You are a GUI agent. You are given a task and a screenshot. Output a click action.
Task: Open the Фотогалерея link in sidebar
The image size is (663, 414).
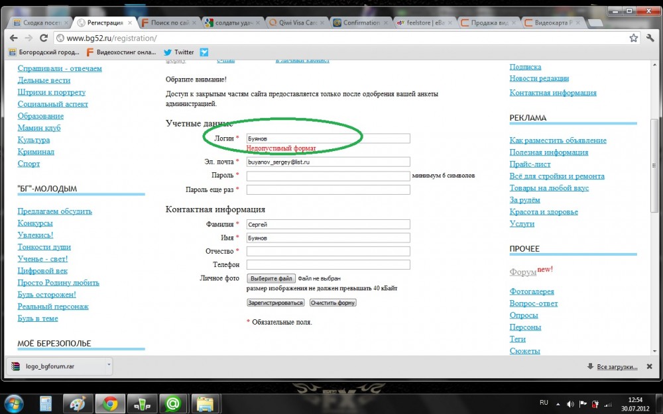(x=531, y=291)
